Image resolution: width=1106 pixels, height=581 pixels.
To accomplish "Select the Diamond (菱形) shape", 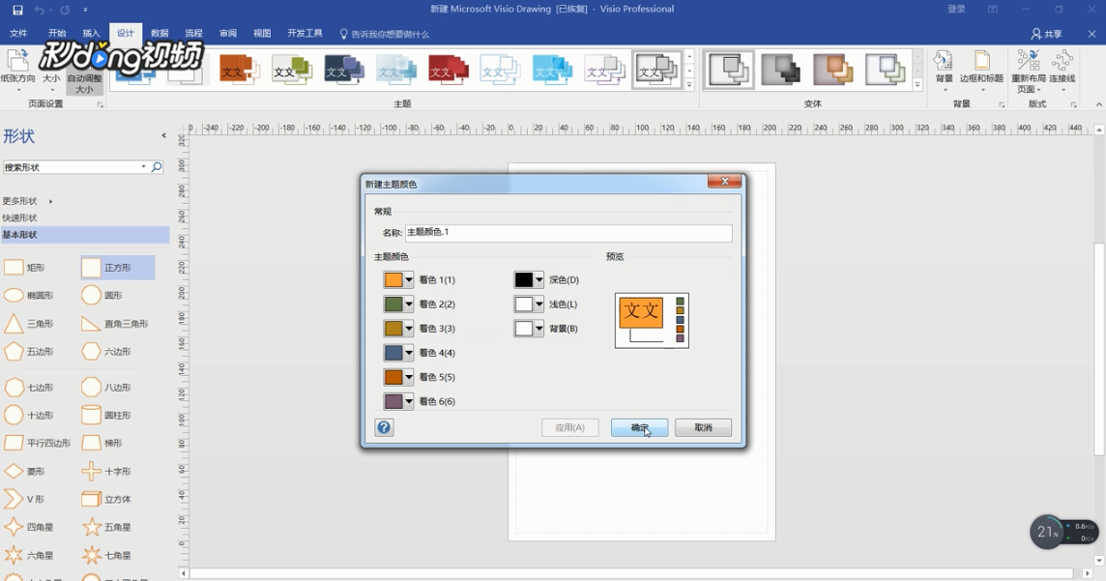I will point(25,471).
